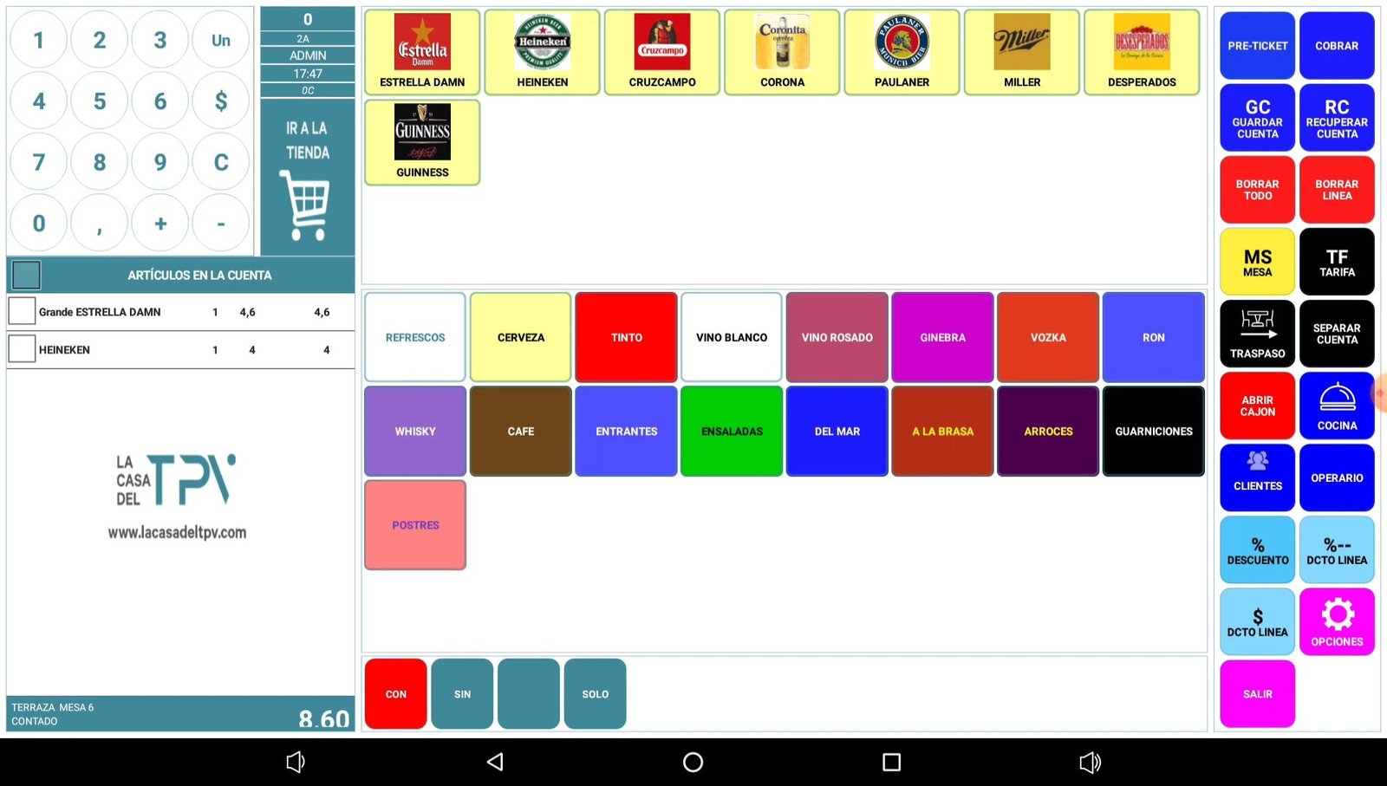Show the Ron category
This screenshot has height=786, width=1387.
[x=1153, y=337]
